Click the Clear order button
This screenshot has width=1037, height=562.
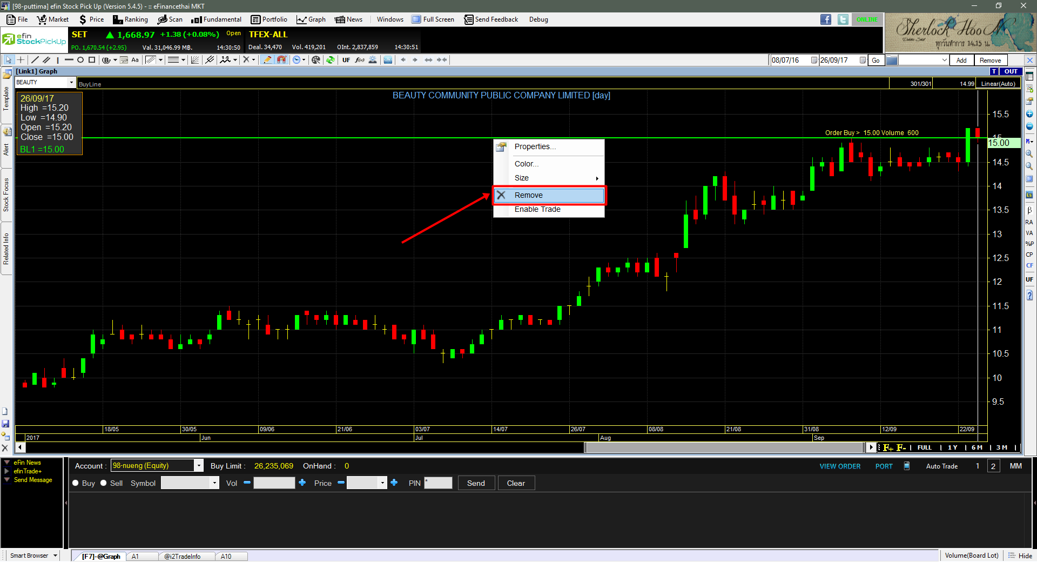coord(516,483)
